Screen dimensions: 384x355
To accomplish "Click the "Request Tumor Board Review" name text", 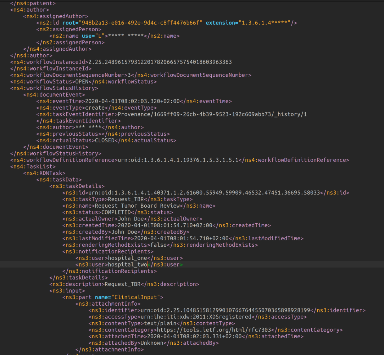I will point(137,206).
